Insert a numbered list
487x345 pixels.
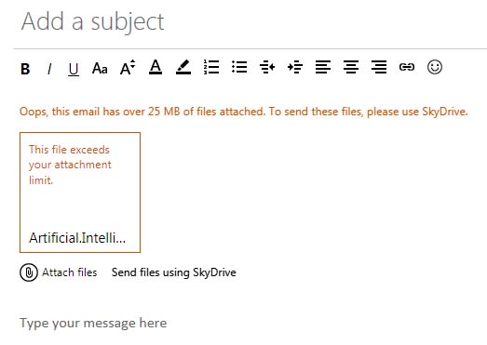211,67
